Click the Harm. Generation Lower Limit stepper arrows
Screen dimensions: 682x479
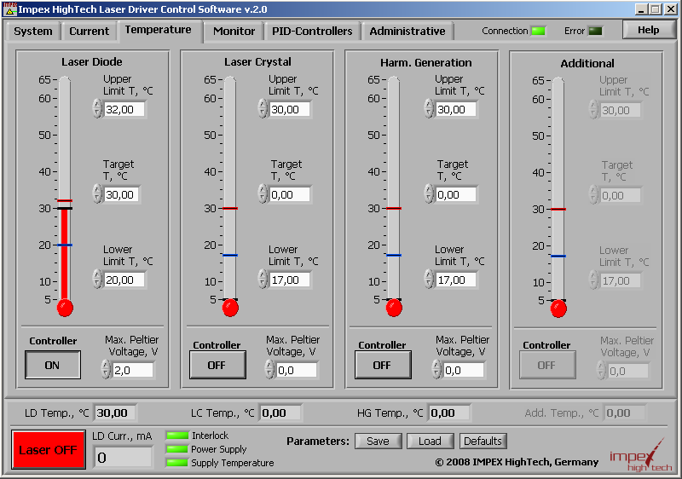pos(429,279)
